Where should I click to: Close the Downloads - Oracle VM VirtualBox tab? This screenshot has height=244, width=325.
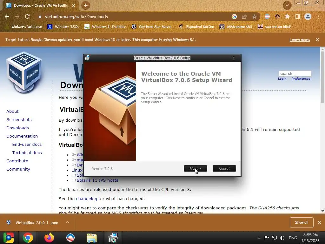(x=74, y=5)
